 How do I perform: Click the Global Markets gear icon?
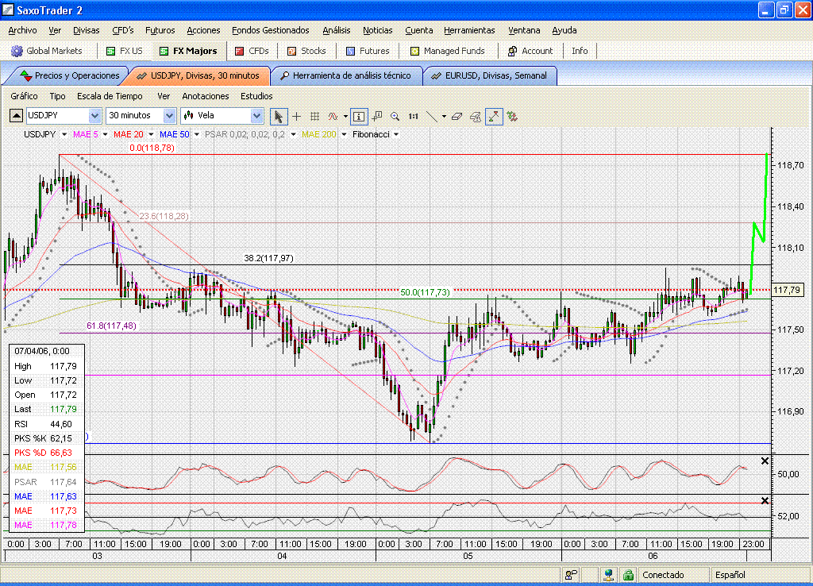click(17, 51)
